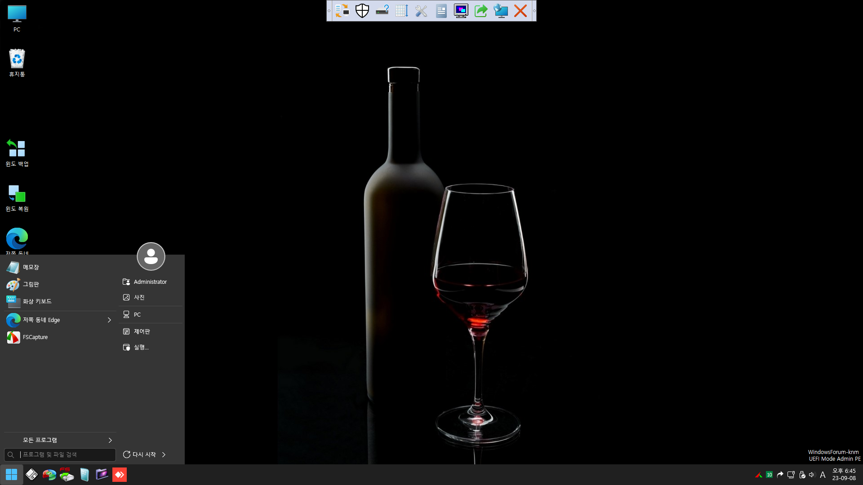Open the PC desktop icon

point(17,19)
